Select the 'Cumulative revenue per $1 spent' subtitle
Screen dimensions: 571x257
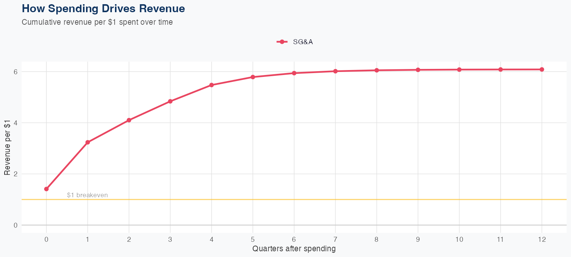97,22
